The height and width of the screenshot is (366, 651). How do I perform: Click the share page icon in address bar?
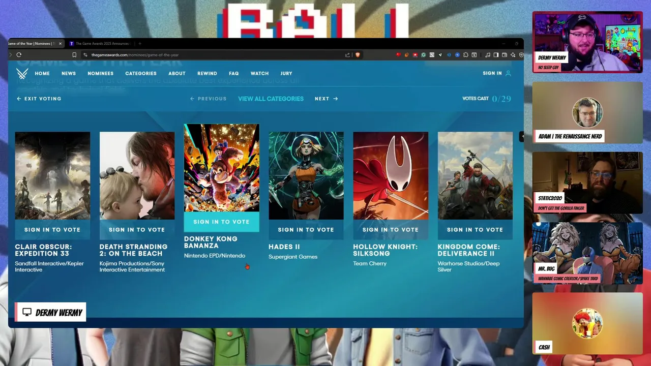click(x=347, y=55)
